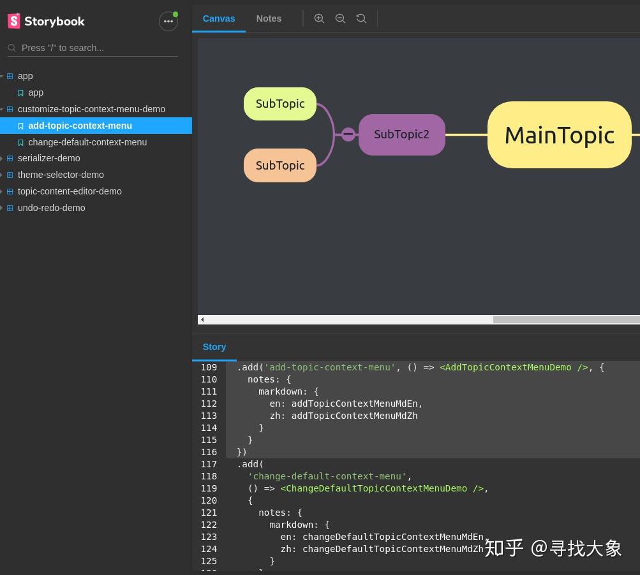This screenshot has height=575, width=640.
Task: Zoom in on the canvas preview
Action: [319, 18]
